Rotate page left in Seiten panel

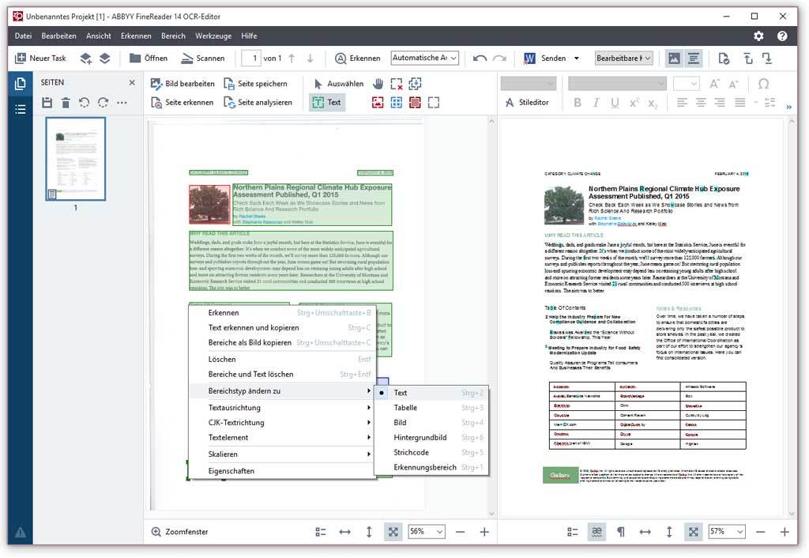pyautogui.click(x=84, y=103)
